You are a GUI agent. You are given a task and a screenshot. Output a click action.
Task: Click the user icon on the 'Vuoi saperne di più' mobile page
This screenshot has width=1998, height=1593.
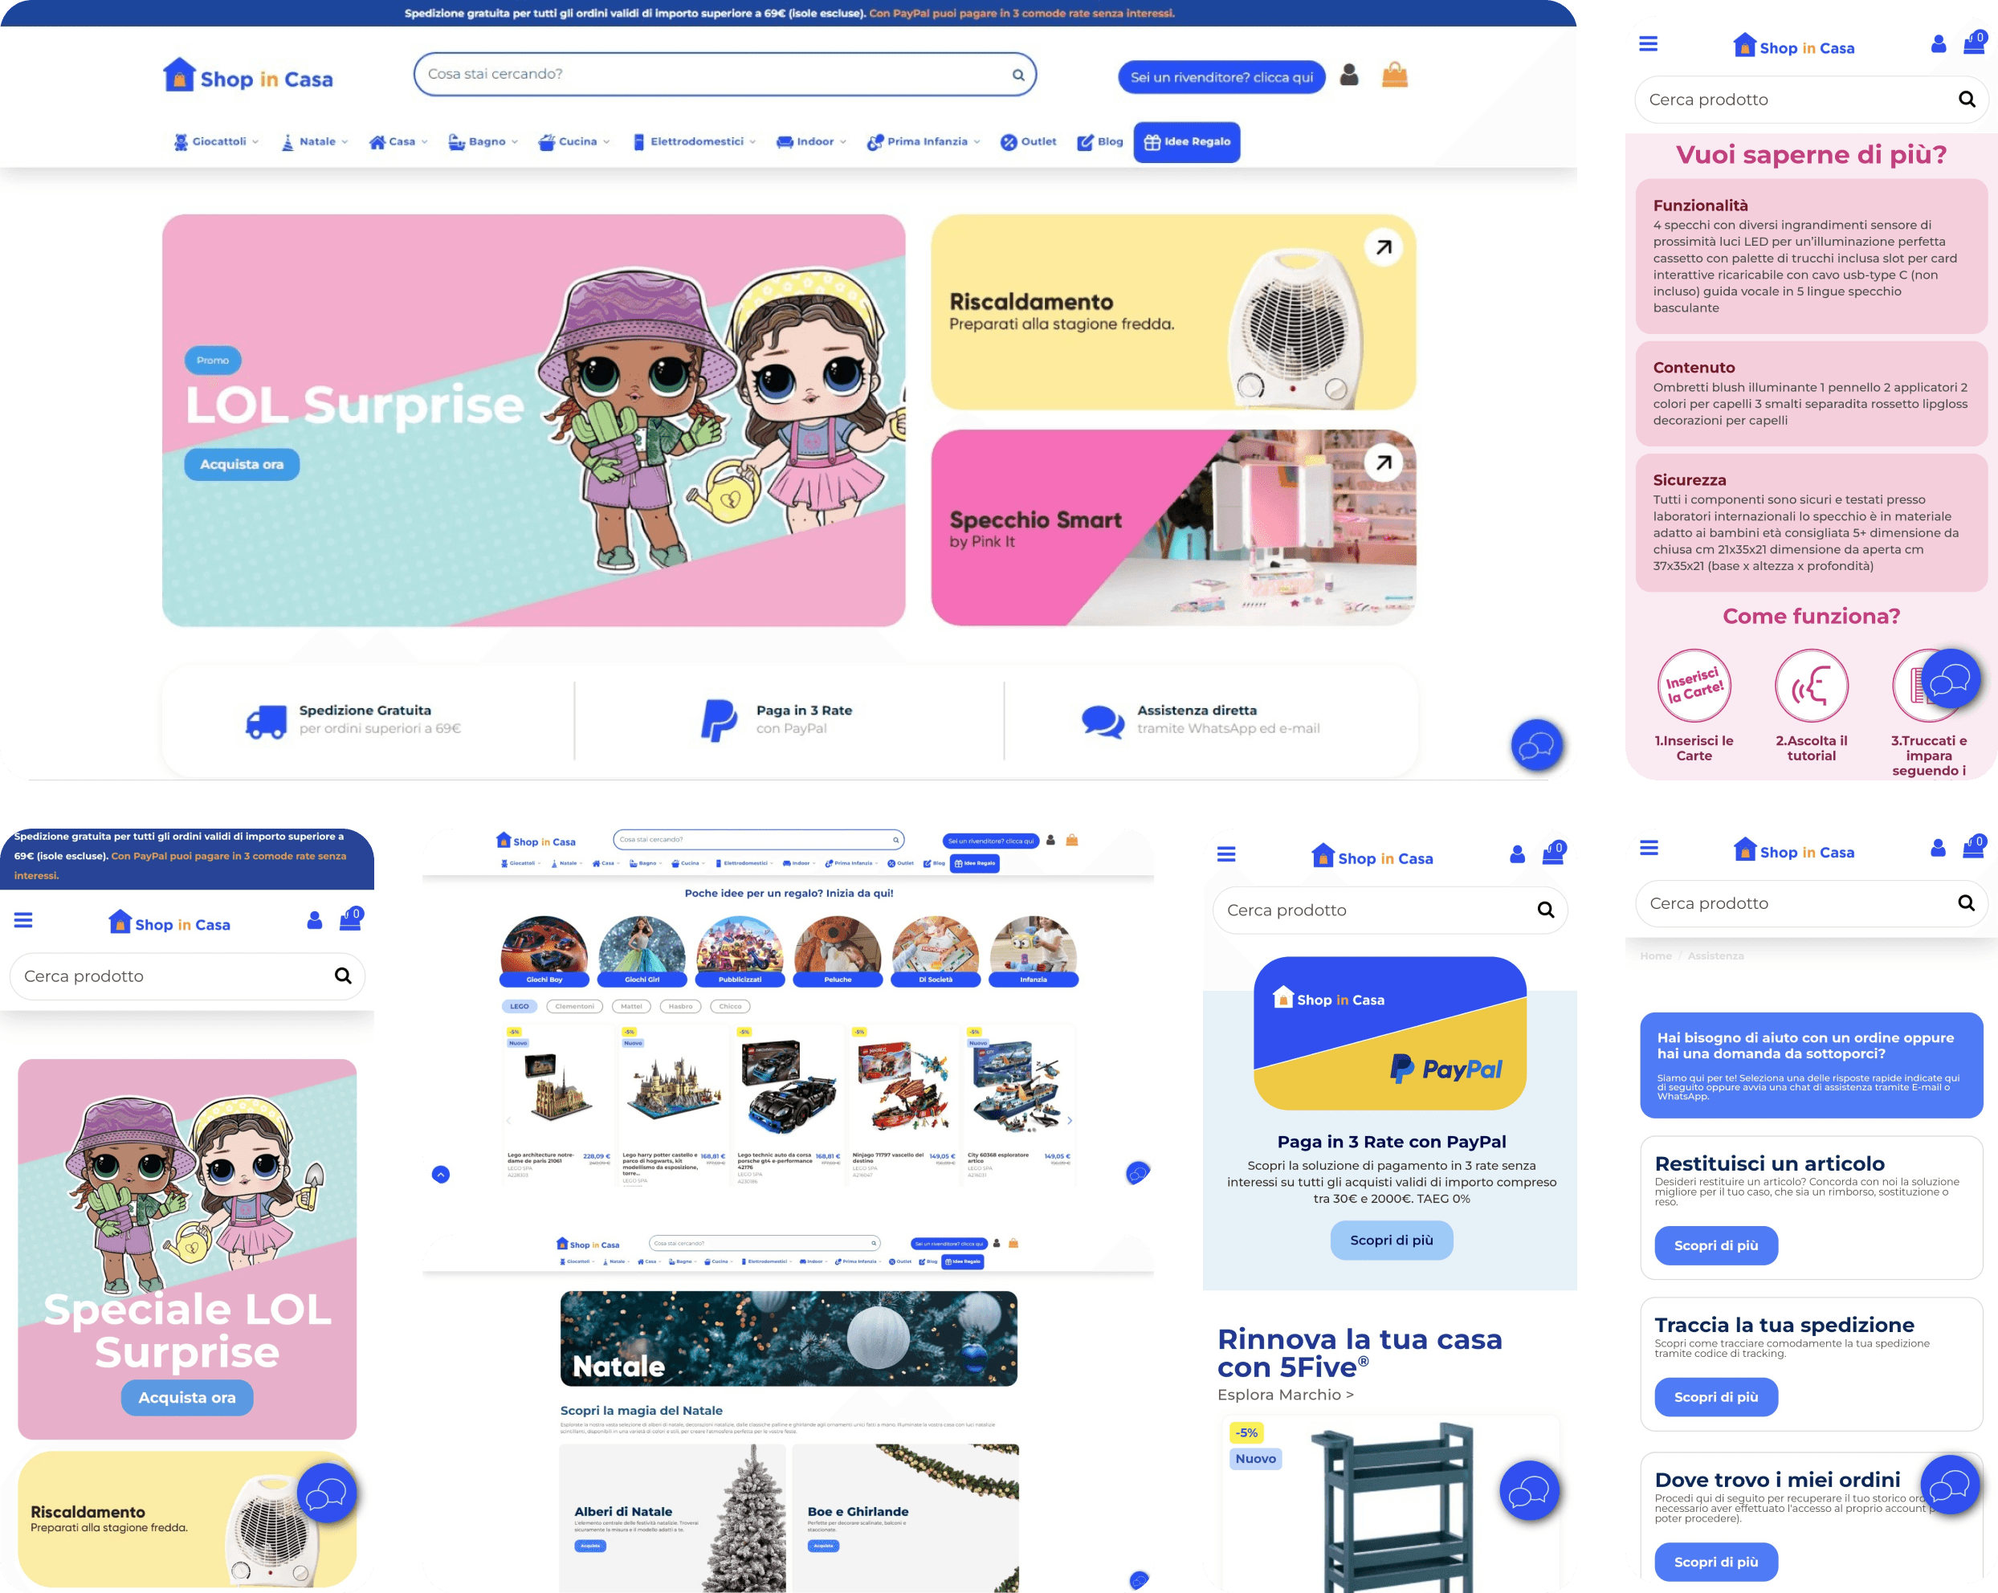coord(1938,43)
